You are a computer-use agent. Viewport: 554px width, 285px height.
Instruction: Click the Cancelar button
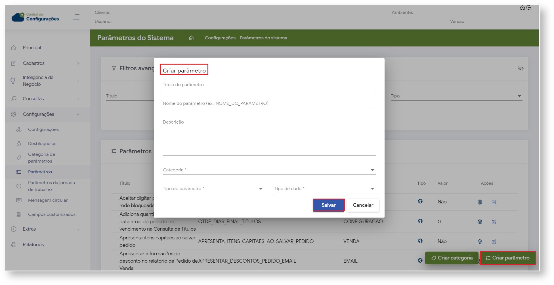(363, 205)
